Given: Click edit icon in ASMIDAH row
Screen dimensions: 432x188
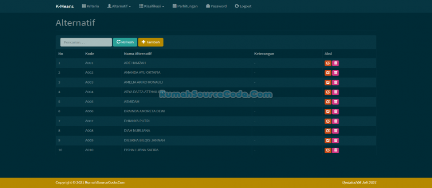Looking at the screenshot, I should pos(328,102).
